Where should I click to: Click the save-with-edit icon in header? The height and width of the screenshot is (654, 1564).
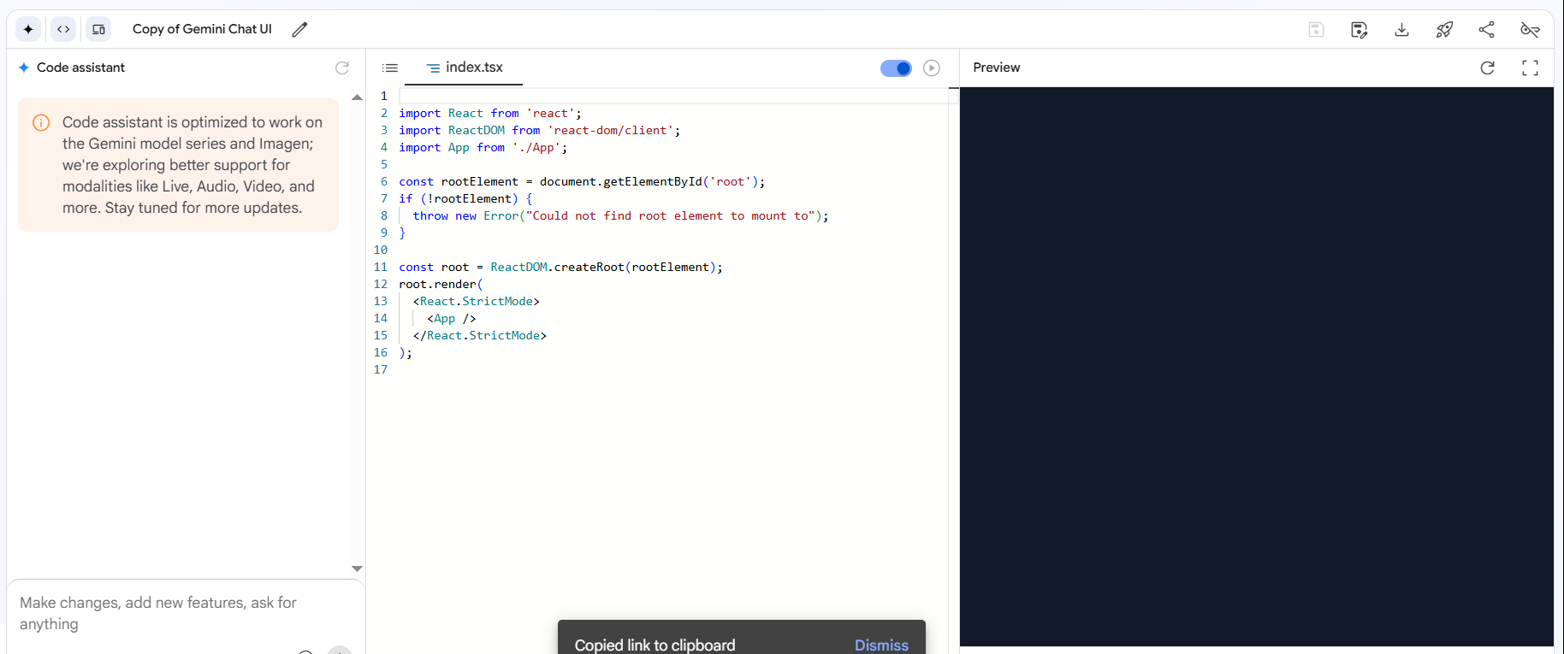click(x=1359, y=30)
